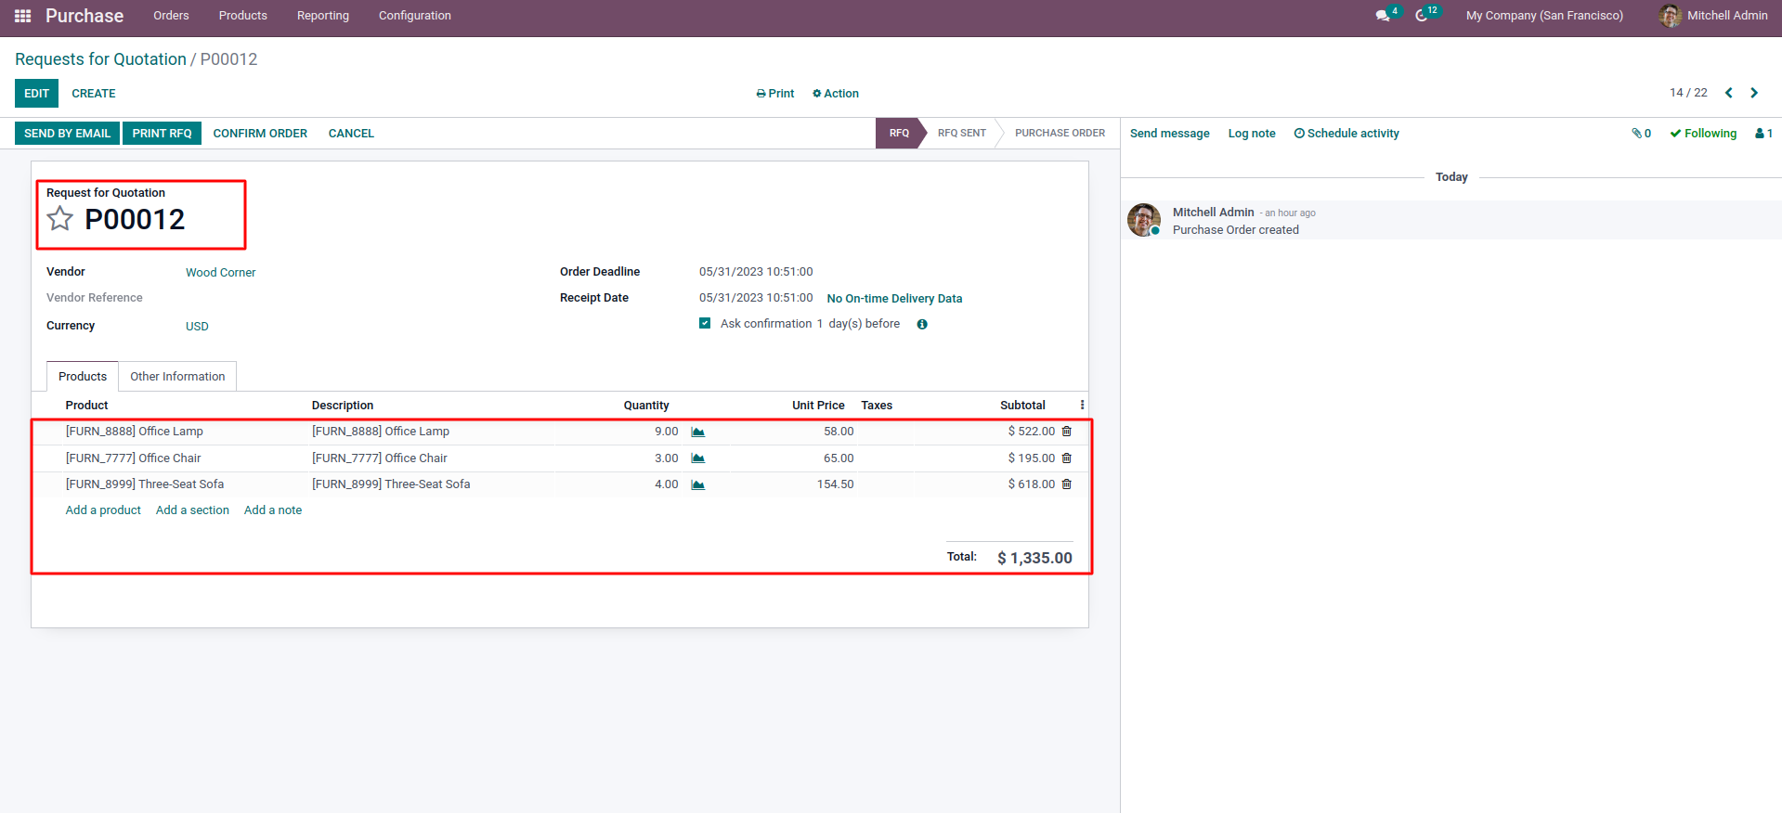Go to the previous record arrow

(1729, 93)
